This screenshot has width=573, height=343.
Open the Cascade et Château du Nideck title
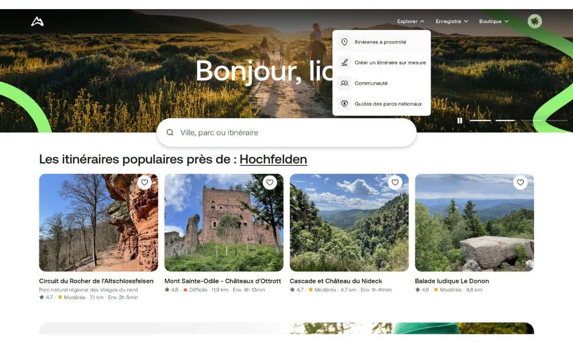click(x=336, y=281)
